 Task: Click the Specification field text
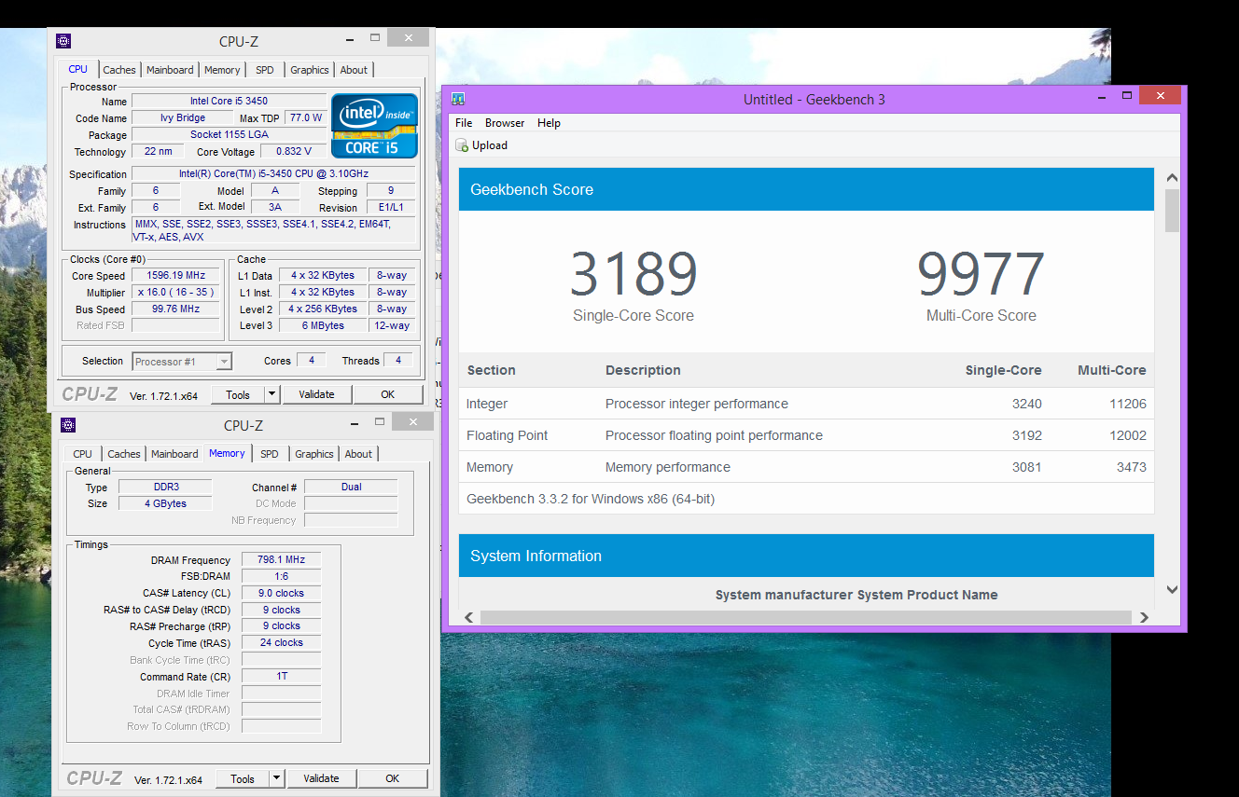[273, 174]
